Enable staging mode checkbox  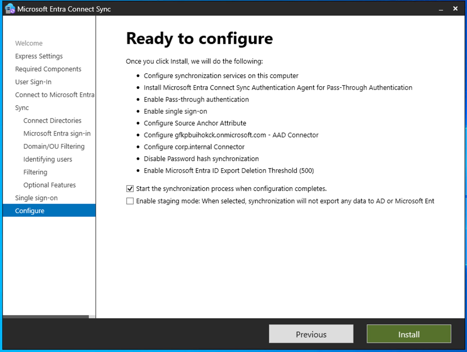click(130, 201)
